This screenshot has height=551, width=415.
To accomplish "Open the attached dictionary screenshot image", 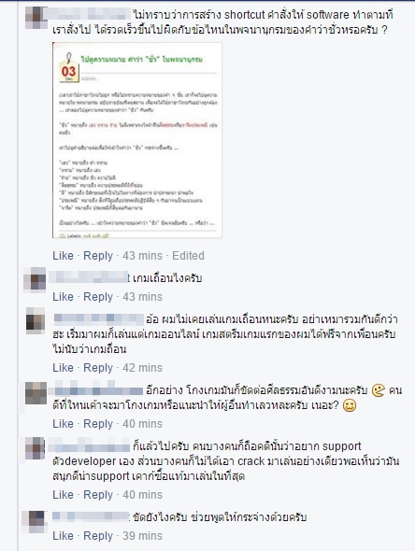I will [137, 140].
